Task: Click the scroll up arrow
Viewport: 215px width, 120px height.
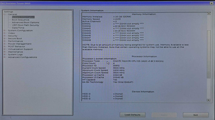Action: click(209, 14)
